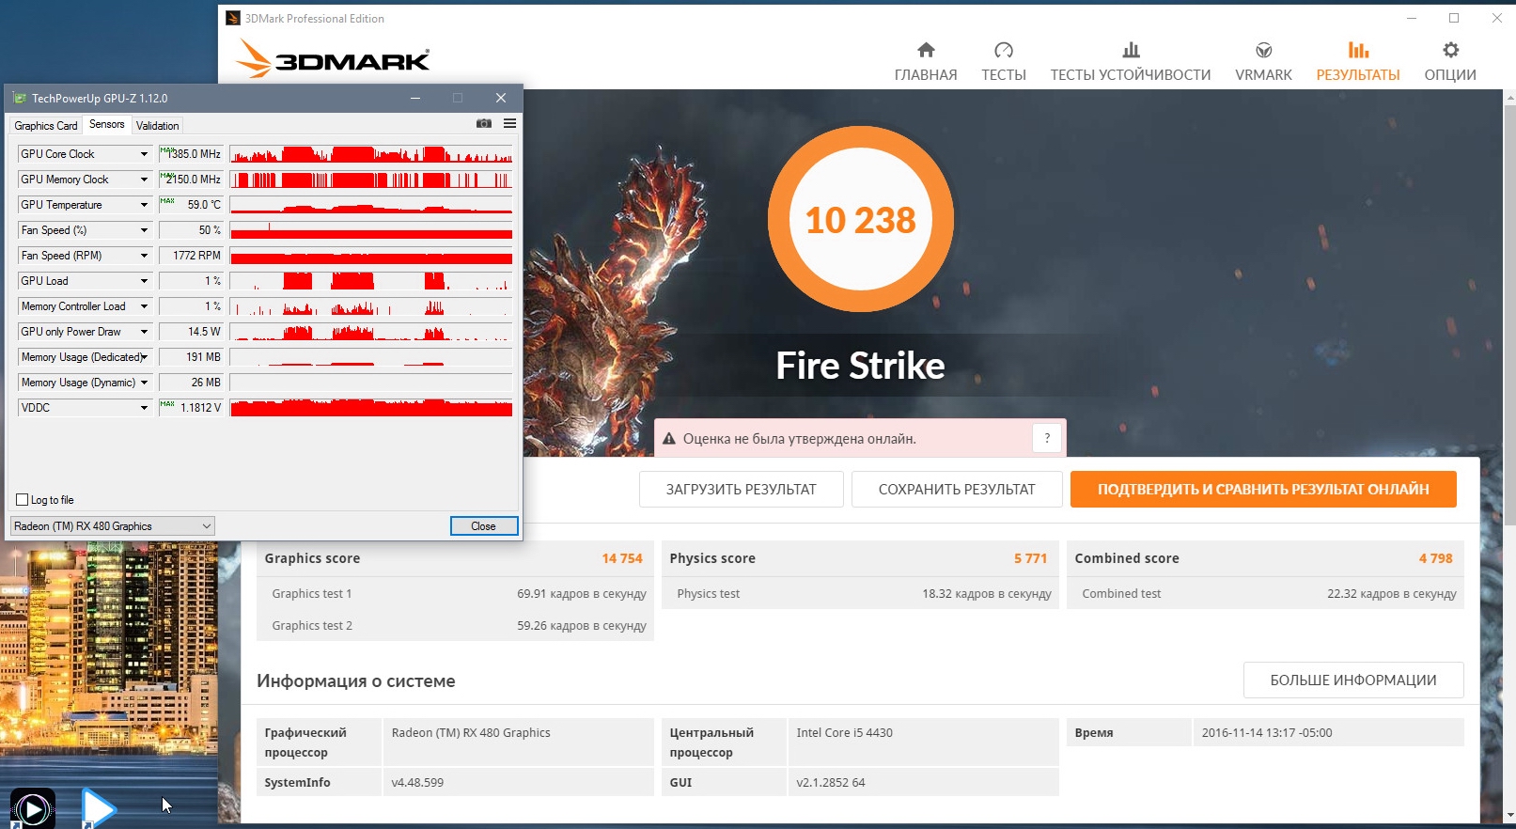Expand Memory Controller Load sensor dropdown
The width and height of the screenshot is (1516, 829).
[144, 306]
